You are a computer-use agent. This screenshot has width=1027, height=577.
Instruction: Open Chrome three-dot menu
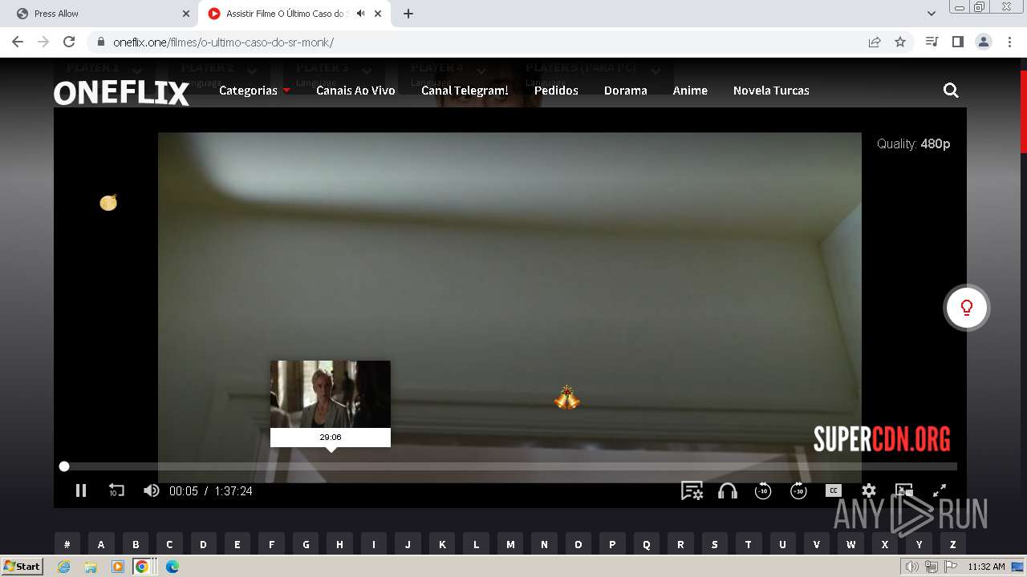1008,42
